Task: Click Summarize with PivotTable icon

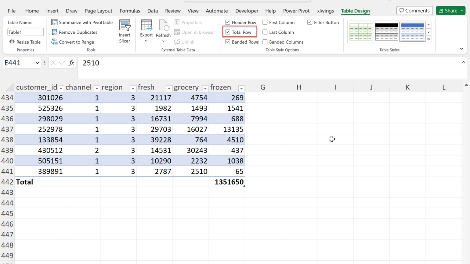Action: pos(54,22)
